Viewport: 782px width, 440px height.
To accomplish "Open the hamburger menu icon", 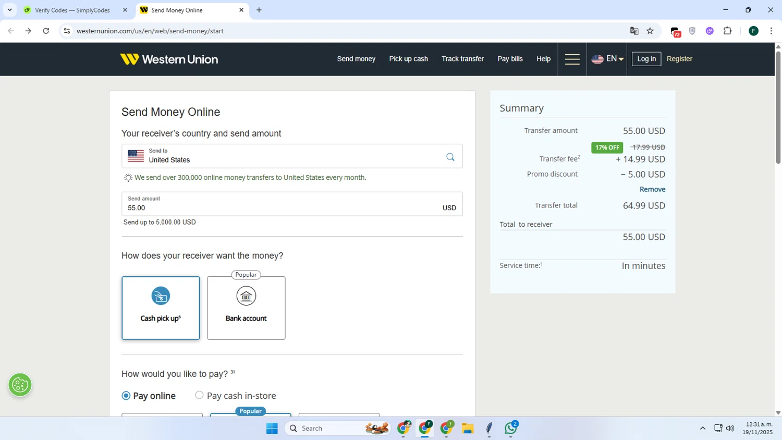I will pos(572,59).
